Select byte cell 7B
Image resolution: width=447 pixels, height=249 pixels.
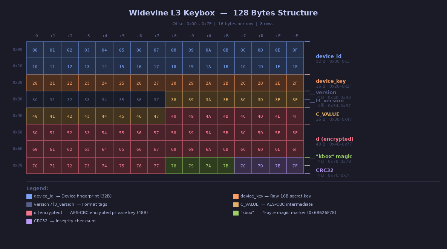(225, 165)
